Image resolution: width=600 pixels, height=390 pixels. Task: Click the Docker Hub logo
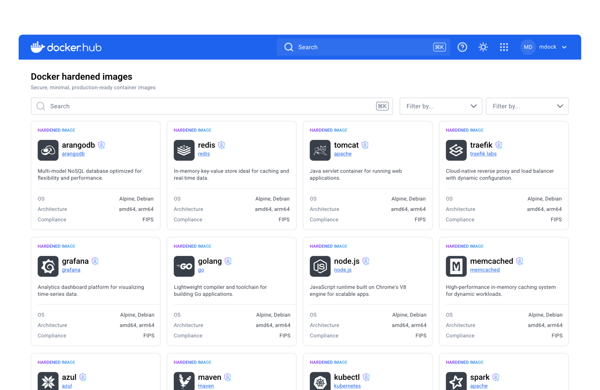pyautogui.click(x=66, y=47)
